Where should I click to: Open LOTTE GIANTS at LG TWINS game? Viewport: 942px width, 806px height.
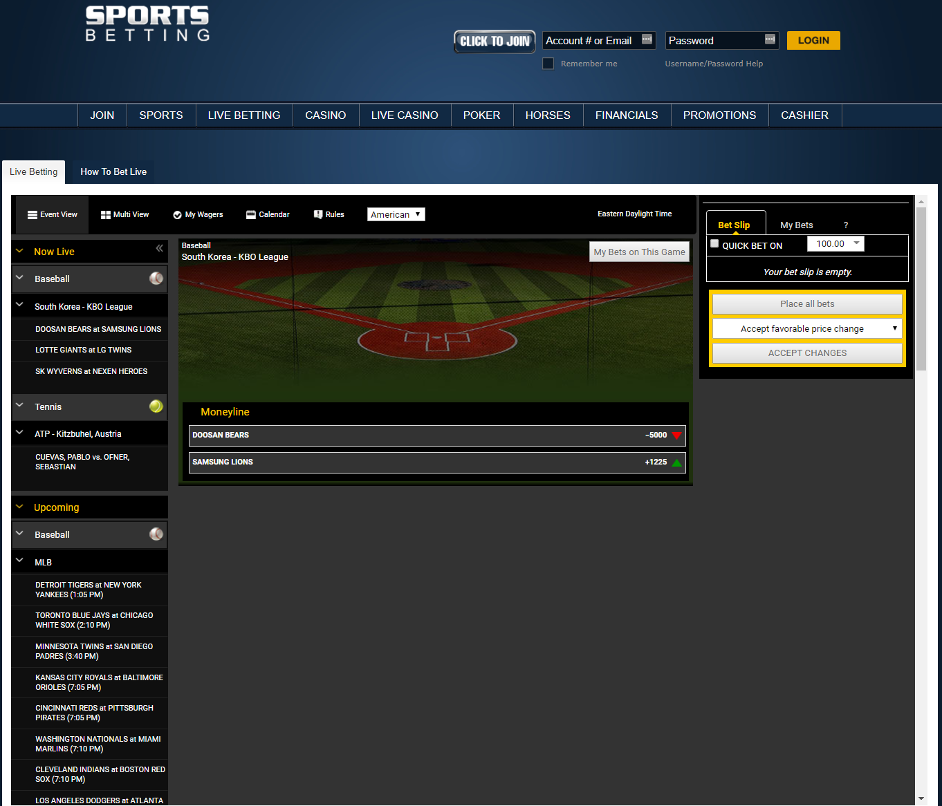point(84,350)
